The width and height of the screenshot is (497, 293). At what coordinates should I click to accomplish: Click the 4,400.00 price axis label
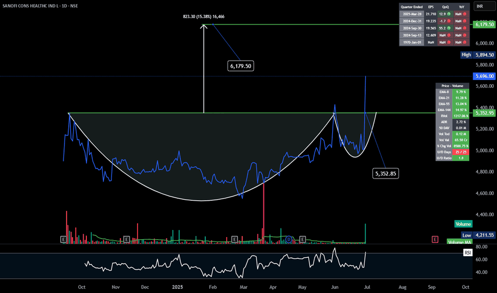485,215
